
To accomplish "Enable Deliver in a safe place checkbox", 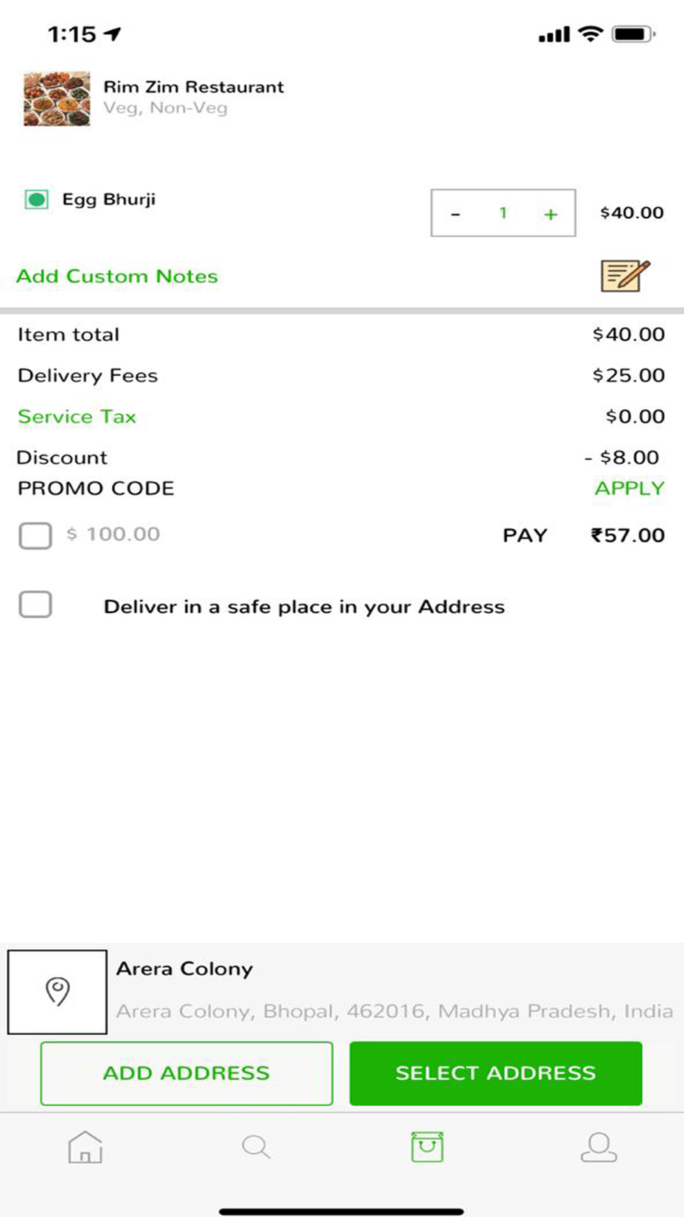I will pos(36,605).
